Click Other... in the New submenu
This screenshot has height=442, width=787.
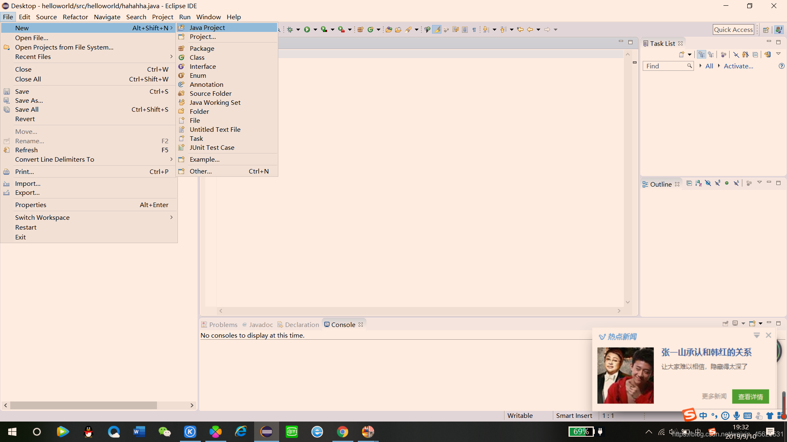227,171
